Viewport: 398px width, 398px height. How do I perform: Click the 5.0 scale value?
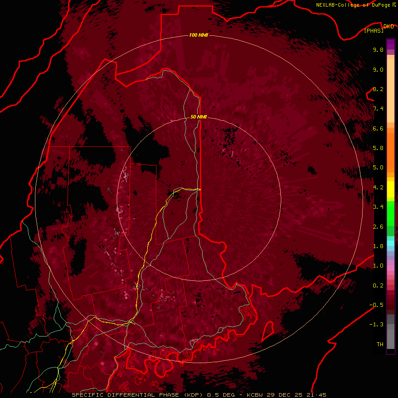click(x=378, y=168)
